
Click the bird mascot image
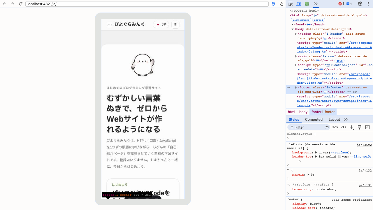[143, 64]
